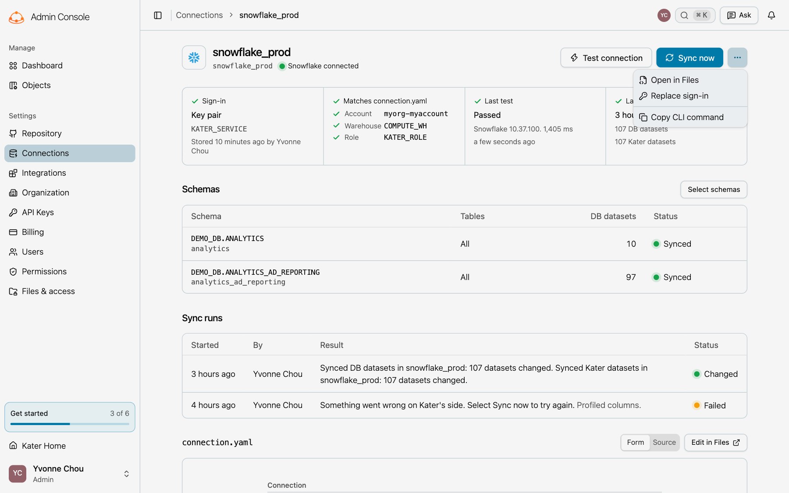Image resolution: width=789 pixels, height=493 pixels.
Task: Open Organization settings
Action: click(70, 193)
